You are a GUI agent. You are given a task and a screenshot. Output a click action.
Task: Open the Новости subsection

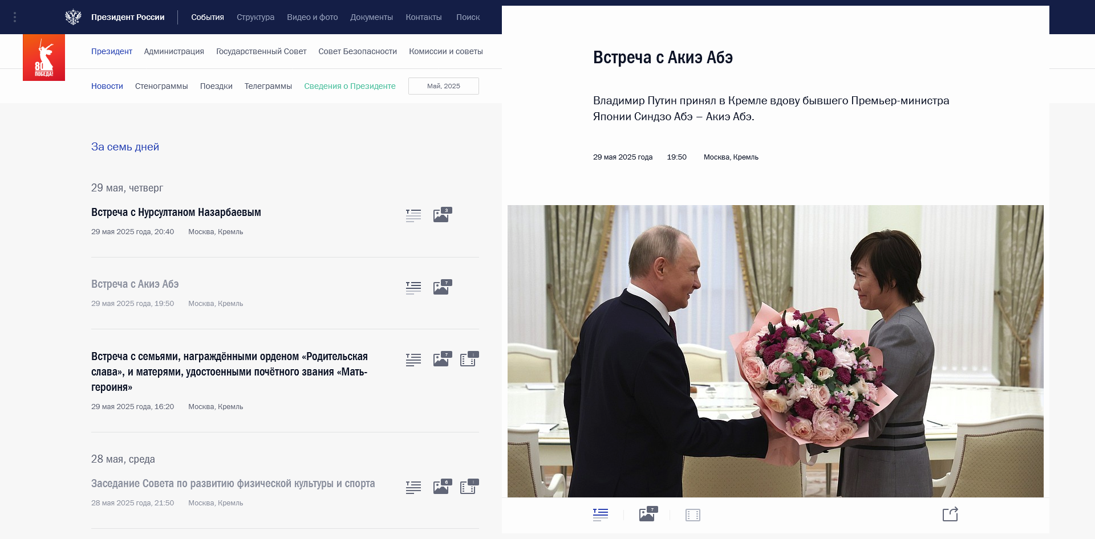(x=107, y=86)
